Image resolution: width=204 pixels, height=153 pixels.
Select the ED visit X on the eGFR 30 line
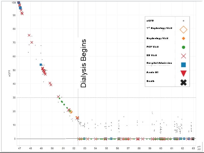[58, 97]
